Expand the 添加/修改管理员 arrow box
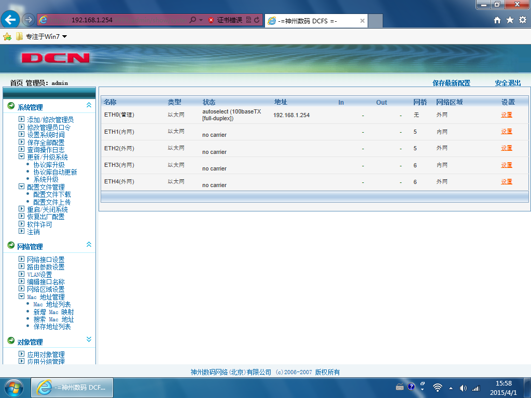Viewport: 531px width, 398px height. coord(21,119)
